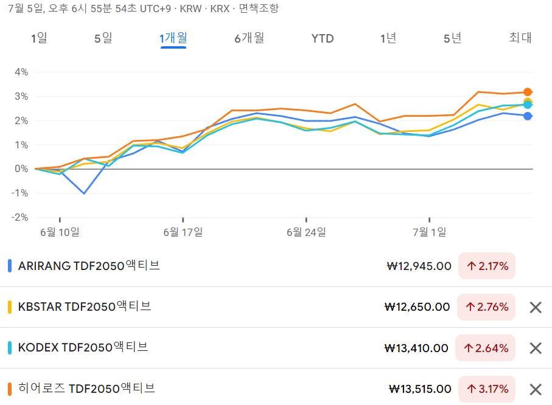
Task: Select the 1개월 range tab
Action: coord(173,38)
